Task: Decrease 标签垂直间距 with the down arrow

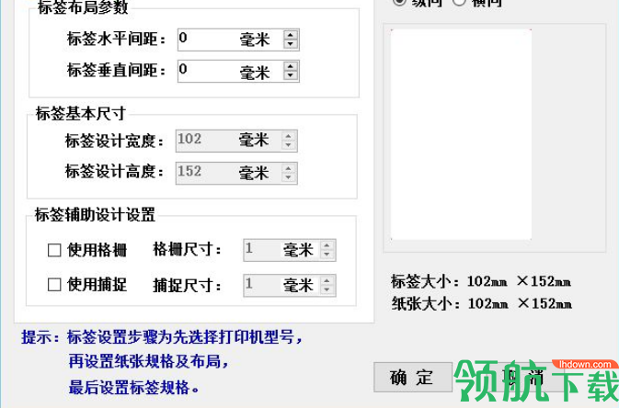Action: [x=291, y=75]
